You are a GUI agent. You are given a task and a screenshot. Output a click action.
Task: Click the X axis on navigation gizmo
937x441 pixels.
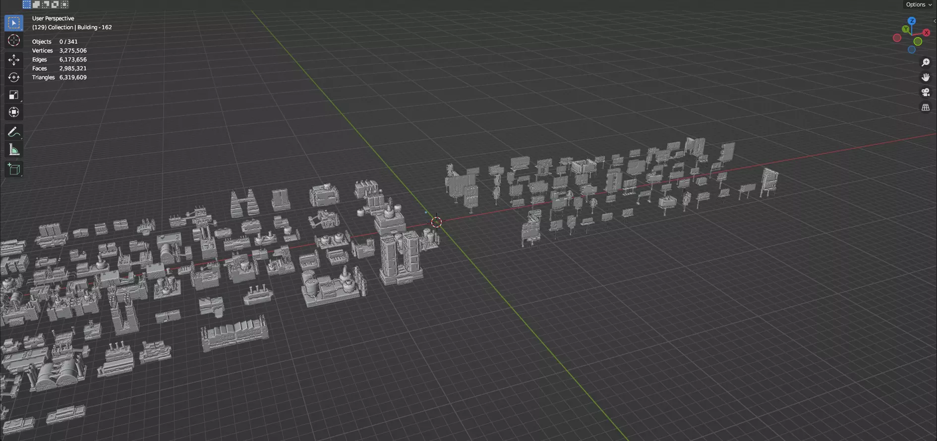point(926,32)
